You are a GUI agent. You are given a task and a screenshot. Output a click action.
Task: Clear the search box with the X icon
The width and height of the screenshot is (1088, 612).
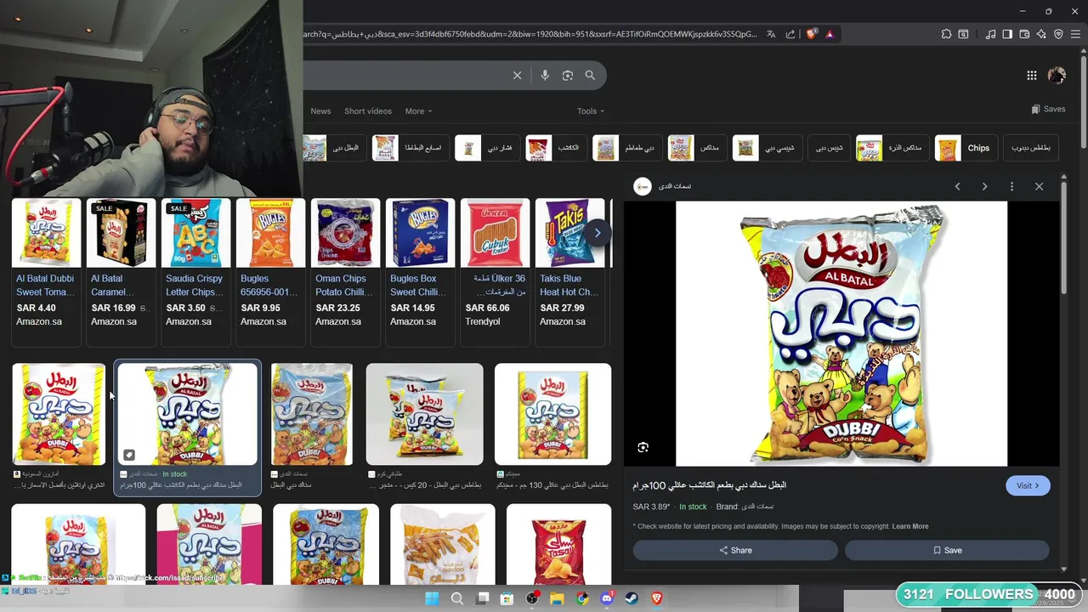(x=517, y=75)
